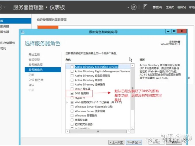195x146 pixels.
Task: Open the navigation history dropdown arrow
Action: tap(4, 7)
